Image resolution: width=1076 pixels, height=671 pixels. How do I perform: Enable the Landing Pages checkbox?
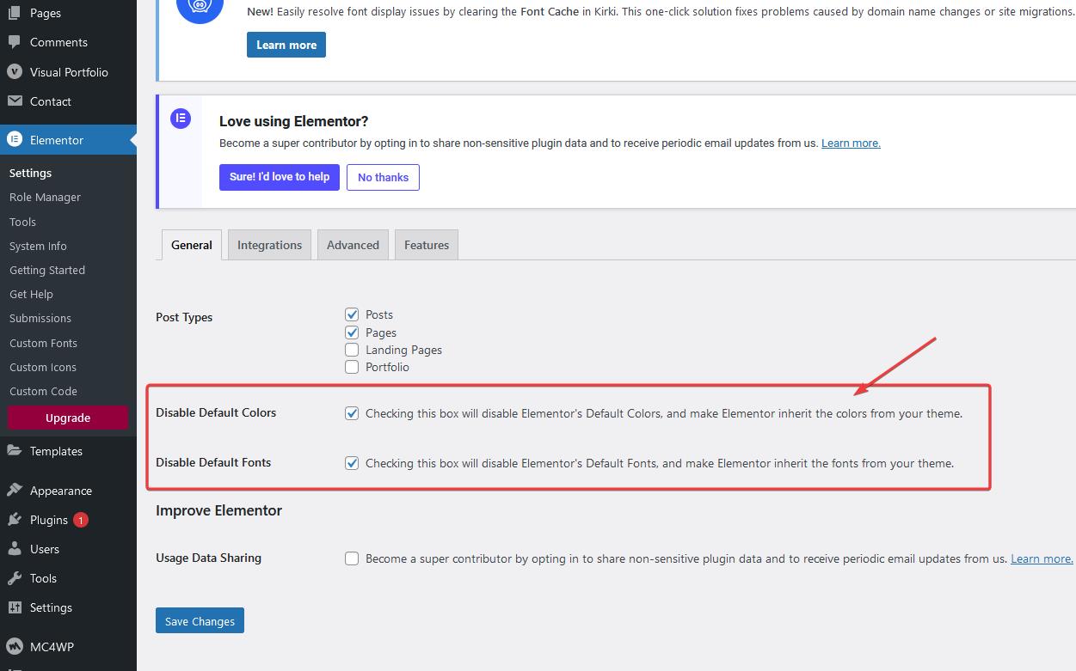pyautogui.click(x=352, y=350)
